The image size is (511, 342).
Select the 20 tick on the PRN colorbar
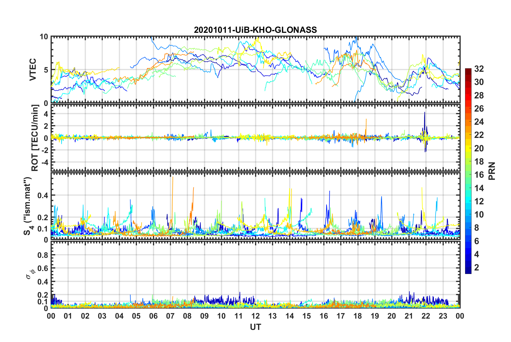(479, 148)
